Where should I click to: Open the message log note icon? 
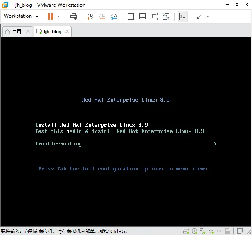240,231
